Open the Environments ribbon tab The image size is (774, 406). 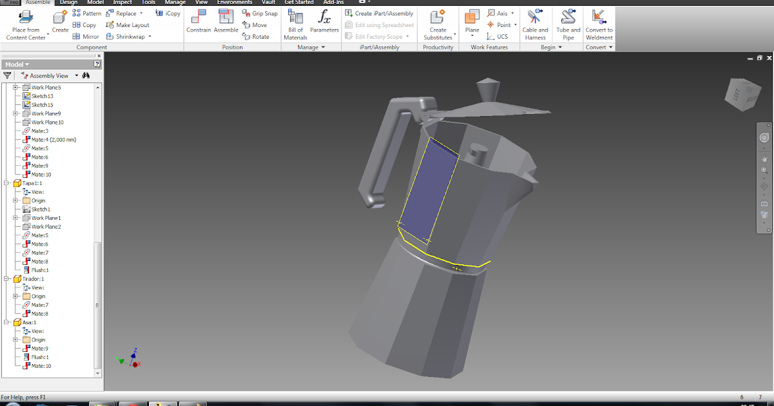click(x=234, y=3)
